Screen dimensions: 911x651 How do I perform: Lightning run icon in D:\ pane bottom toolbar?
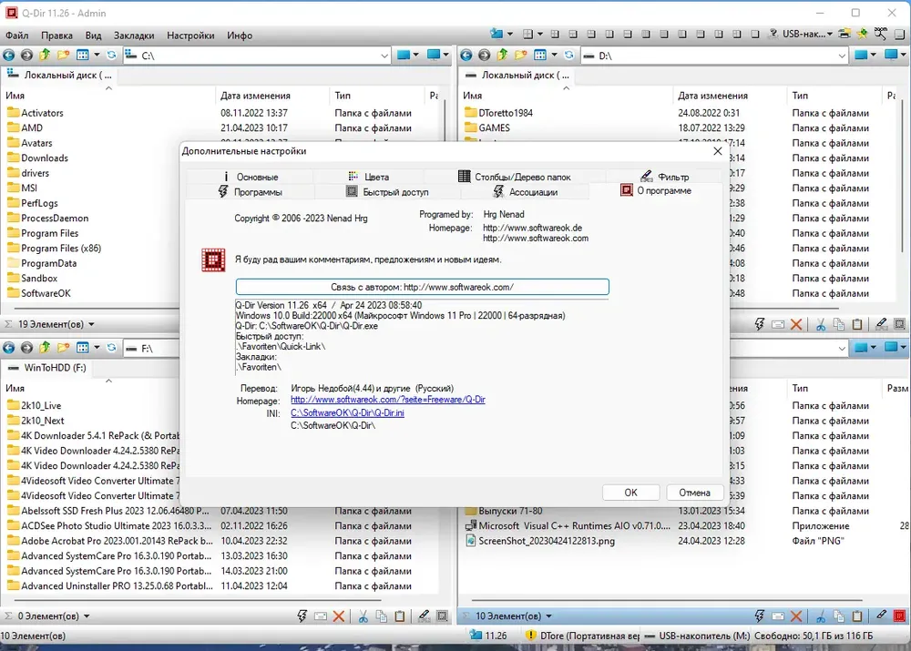pyautogui.click(x=760, y=325)
